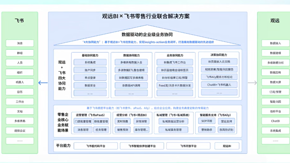Select the '账户同步' box
290x163 pixels.
click(x=90, y=70)
